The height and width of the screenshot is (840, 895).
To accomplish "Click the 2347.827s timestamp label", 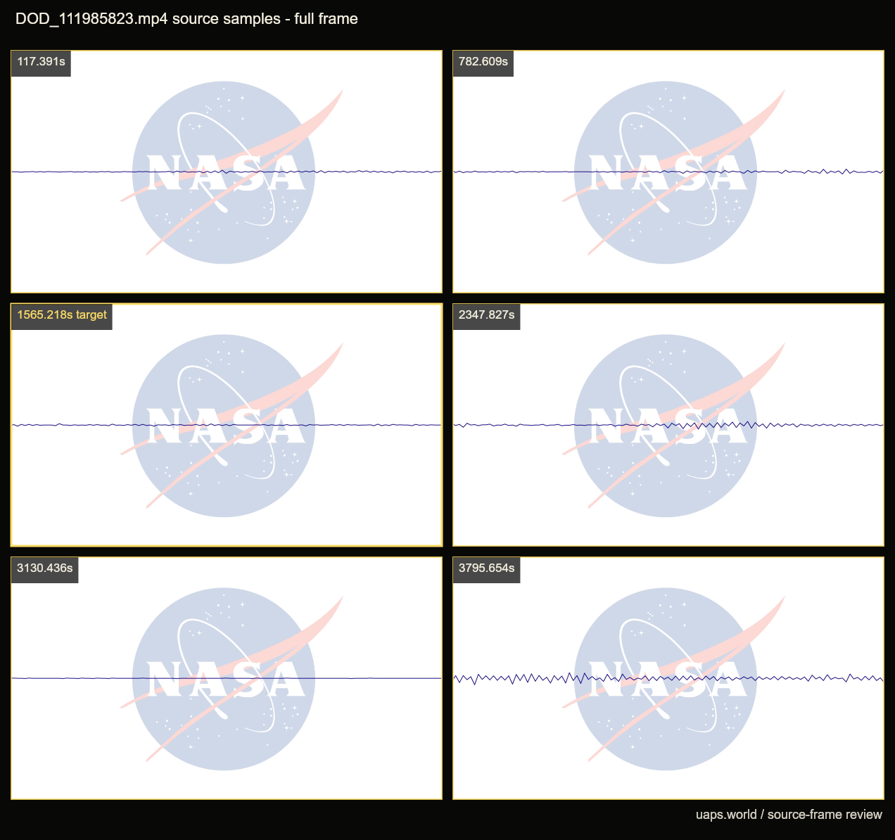I will click(487, 315).
